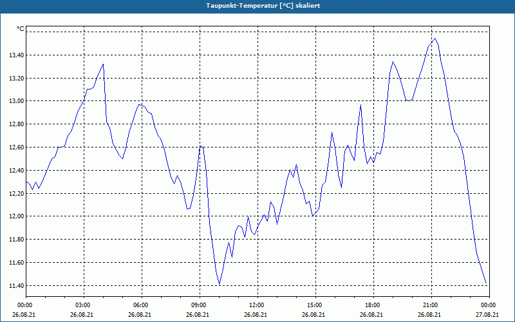Click the 12:00 time axis label
Image resolution: width=515 pixels, height=322 pixels.
(x=257, y=305)
